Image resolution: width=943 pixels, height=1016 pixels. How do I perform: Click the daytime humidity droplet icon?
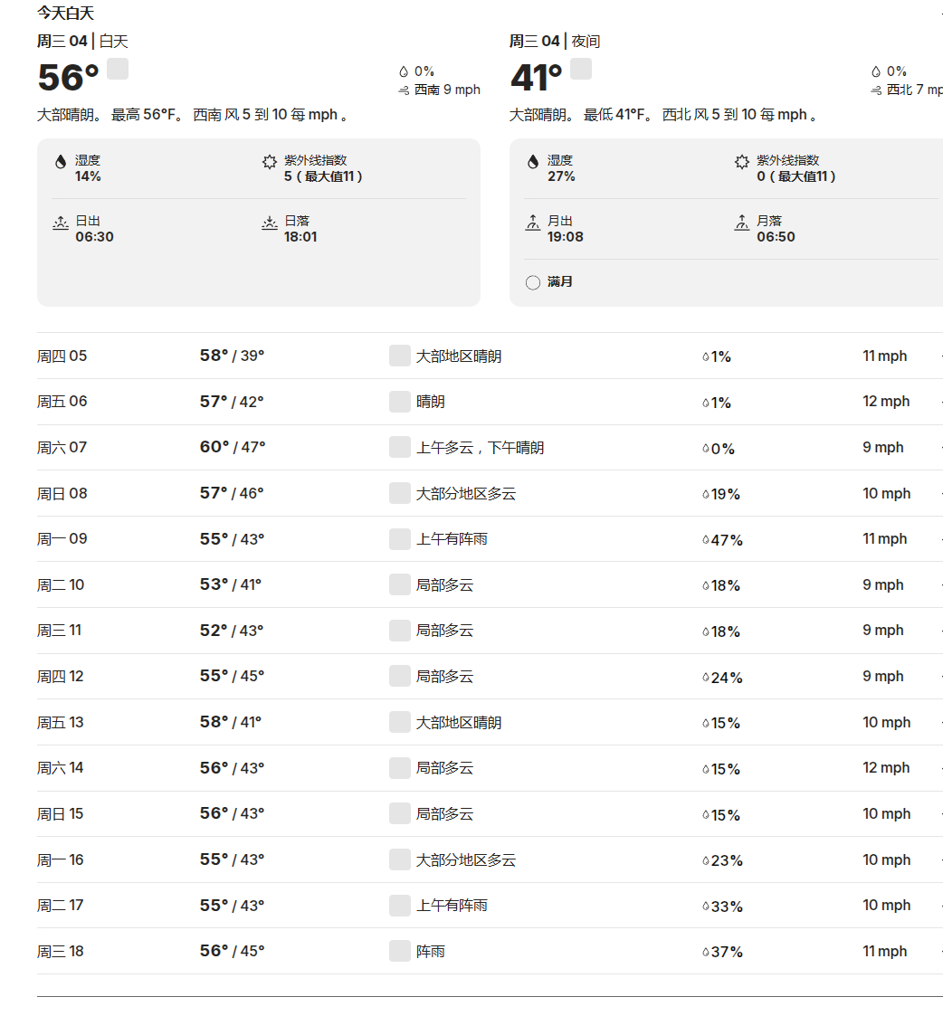pyautogui.click(x=61, y=162)
